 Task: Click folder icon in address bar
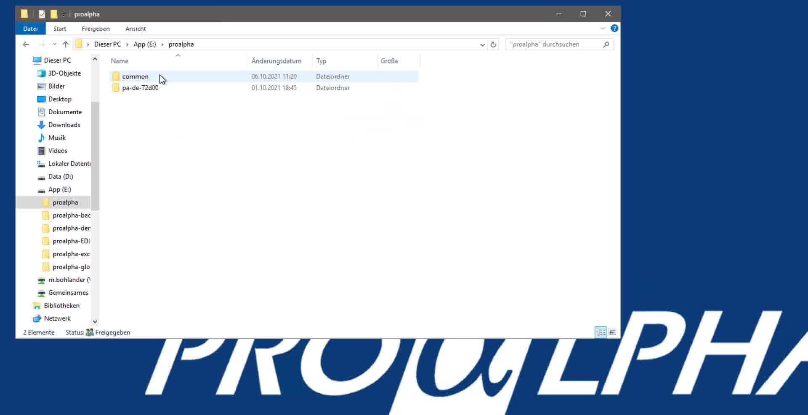click(x=79, y=44)
